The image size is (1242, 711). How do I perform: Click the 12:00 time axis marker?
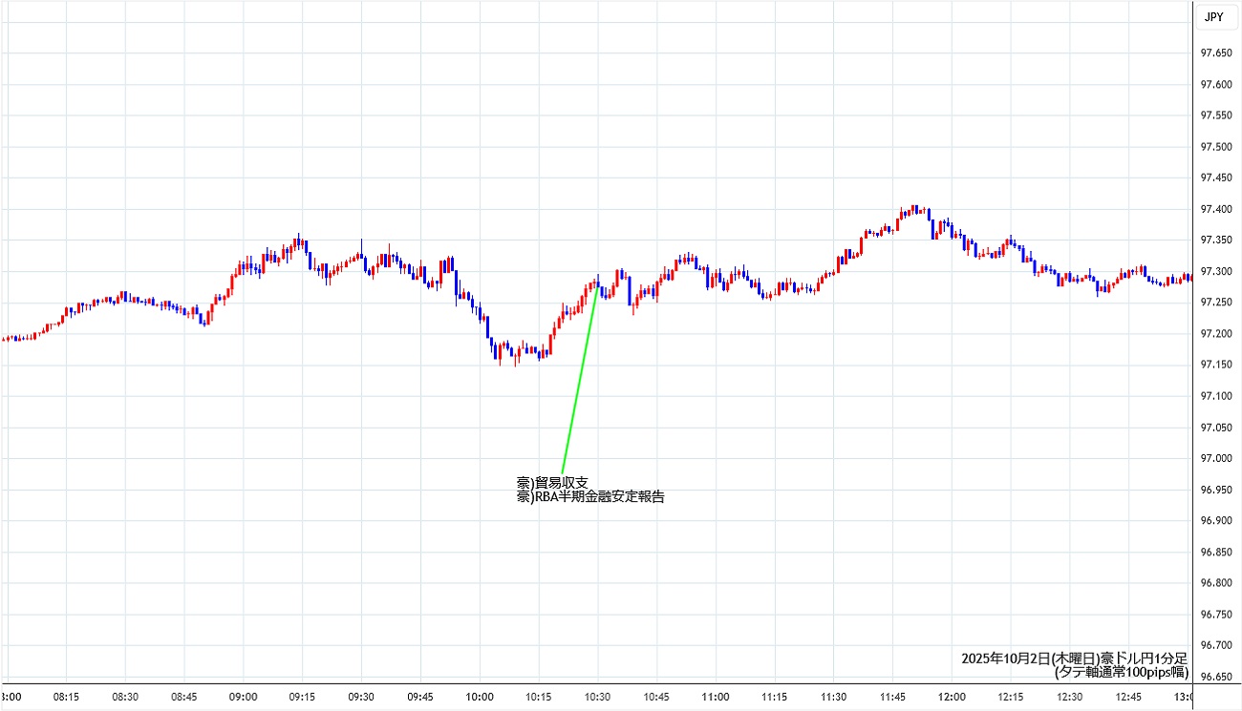tap(952, 697)
